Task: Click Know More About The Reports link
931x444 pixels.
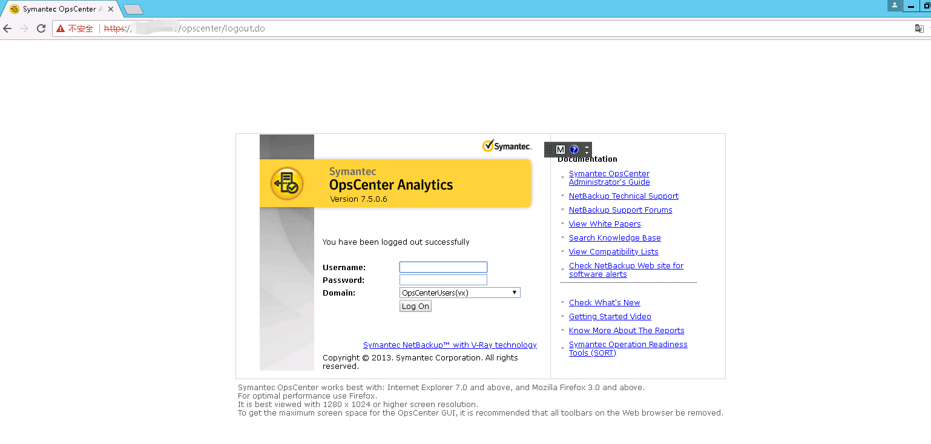Action: coord(627,330)
